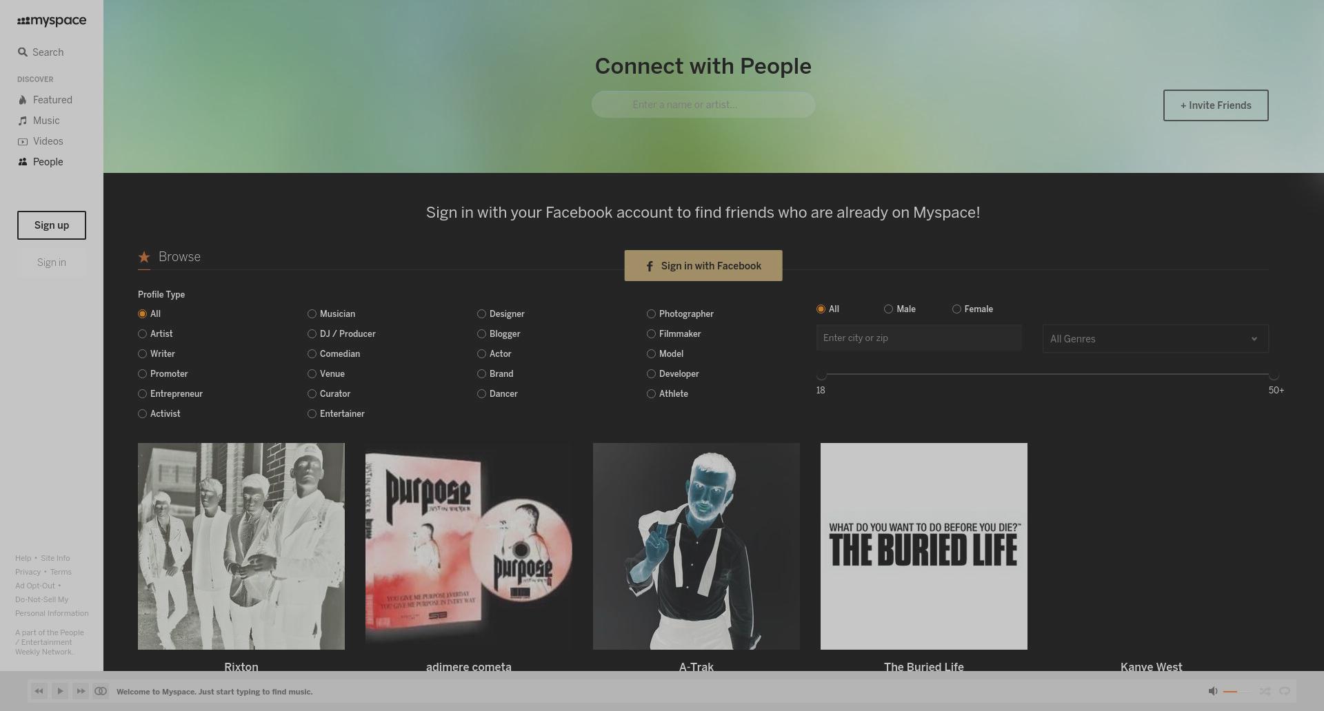Select Designer profile type
This screenshot has width=1324, height=711.
tap(481, 314)
